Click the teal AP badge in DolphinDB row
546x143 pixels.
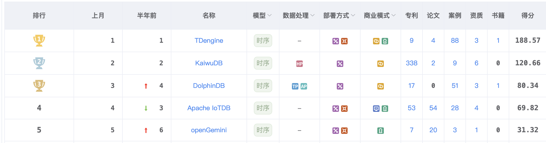(304, 86)
